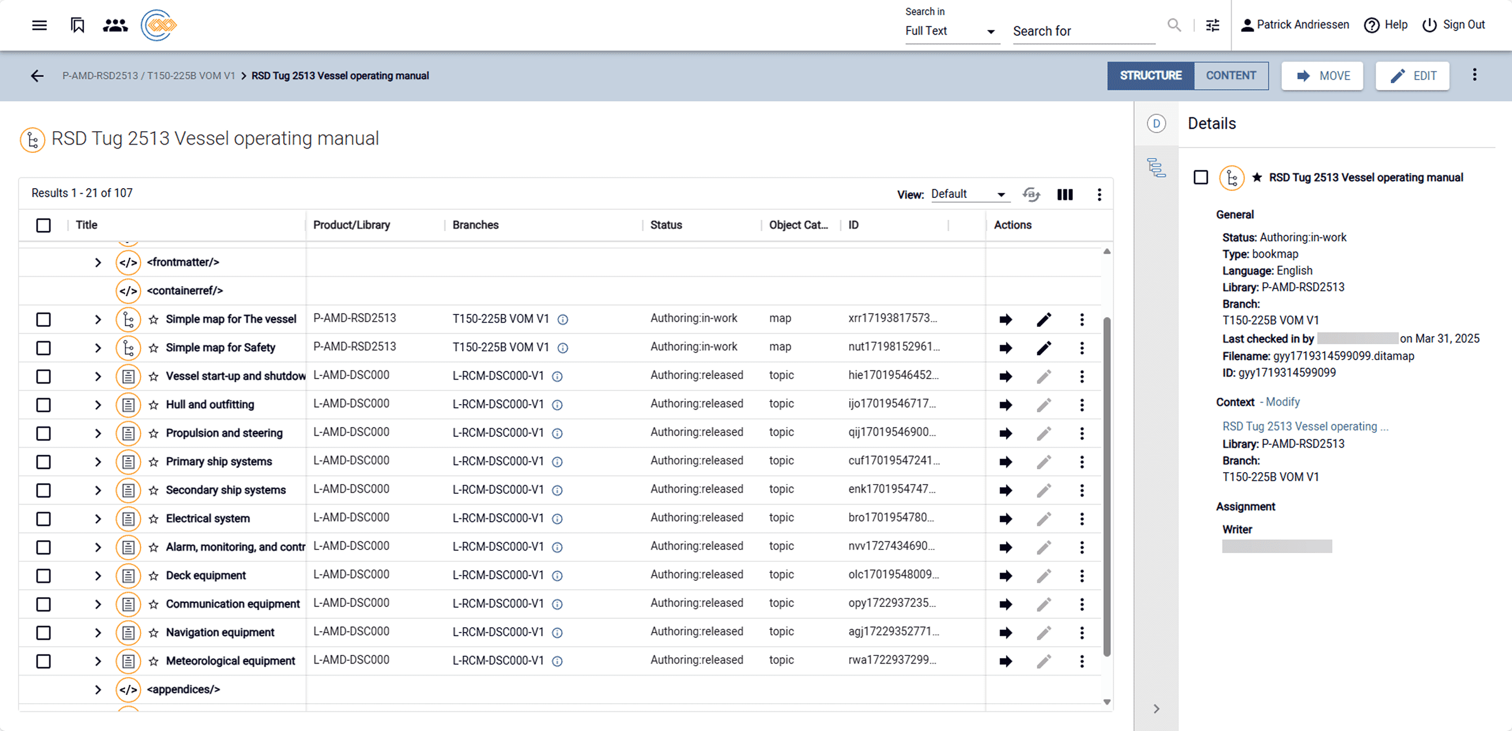Select the STRUCTURE tab
Screen dimensions: 1512x731
point(1150,76)
